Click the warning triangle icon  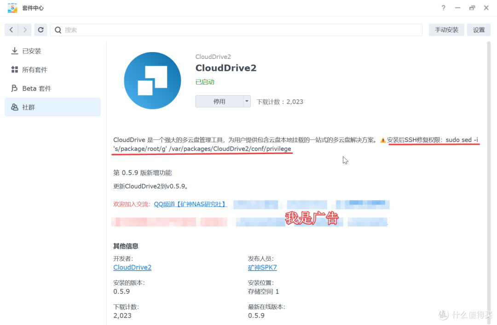pyautogui.click(x=383, y=140)
